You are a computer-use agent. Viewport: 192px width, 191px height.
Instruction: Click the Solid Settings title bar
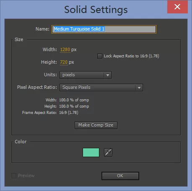pos(96,10)
